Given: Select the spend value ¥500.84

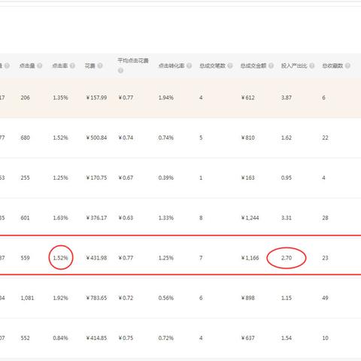Looking at the screenshot, I should pyautogui.click(x=96, y=138).
